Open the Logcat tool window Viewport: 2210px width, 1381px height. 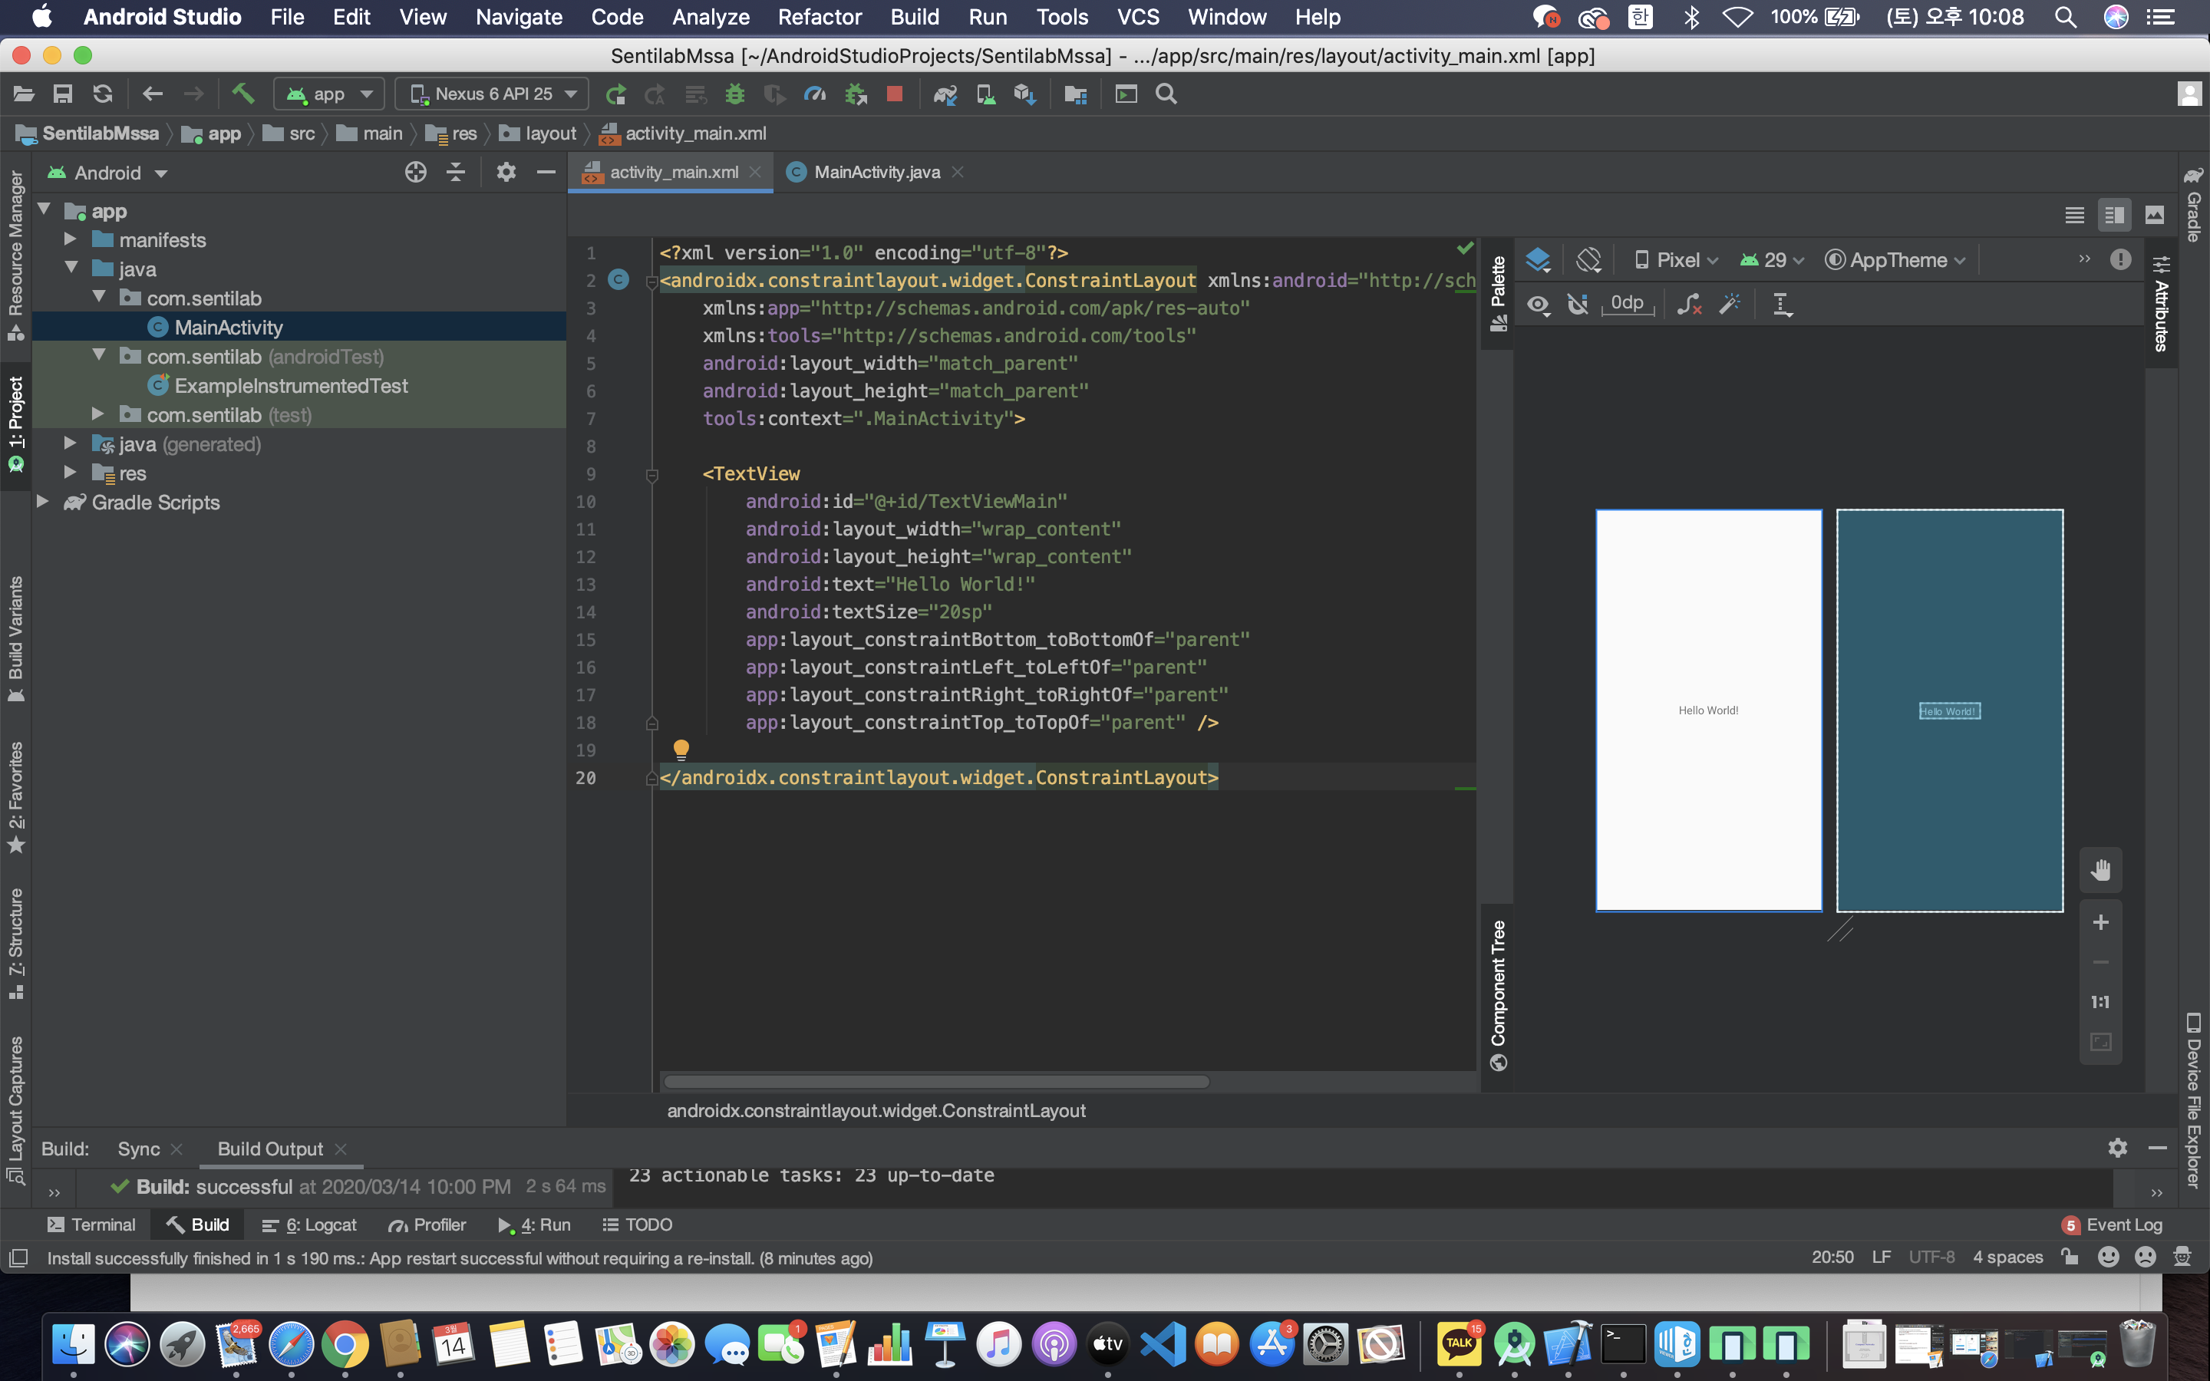(309, 1224)
